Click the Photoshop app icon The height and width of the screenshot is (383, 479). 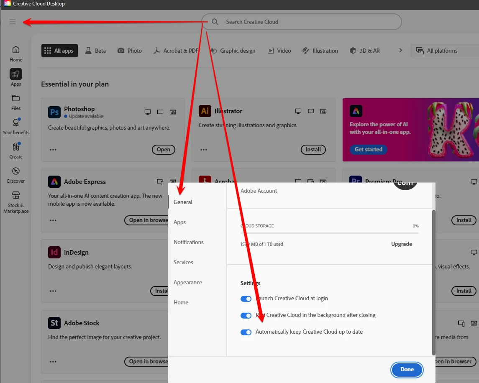click(54, 112)
